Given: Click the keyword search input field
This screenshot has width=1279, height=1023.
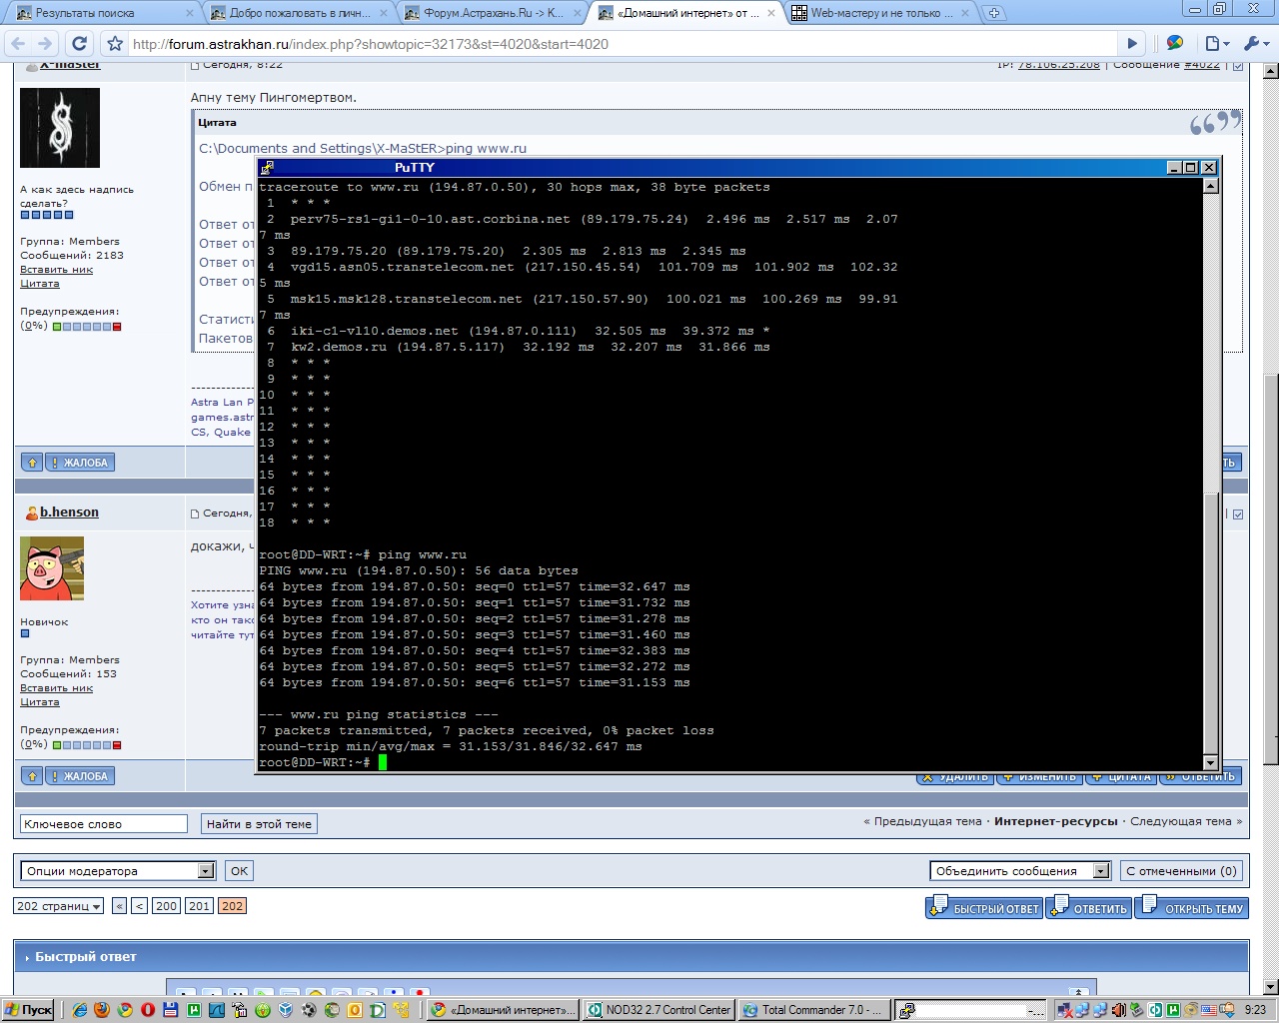Looking at the screenshot, I should coord(104,824).
